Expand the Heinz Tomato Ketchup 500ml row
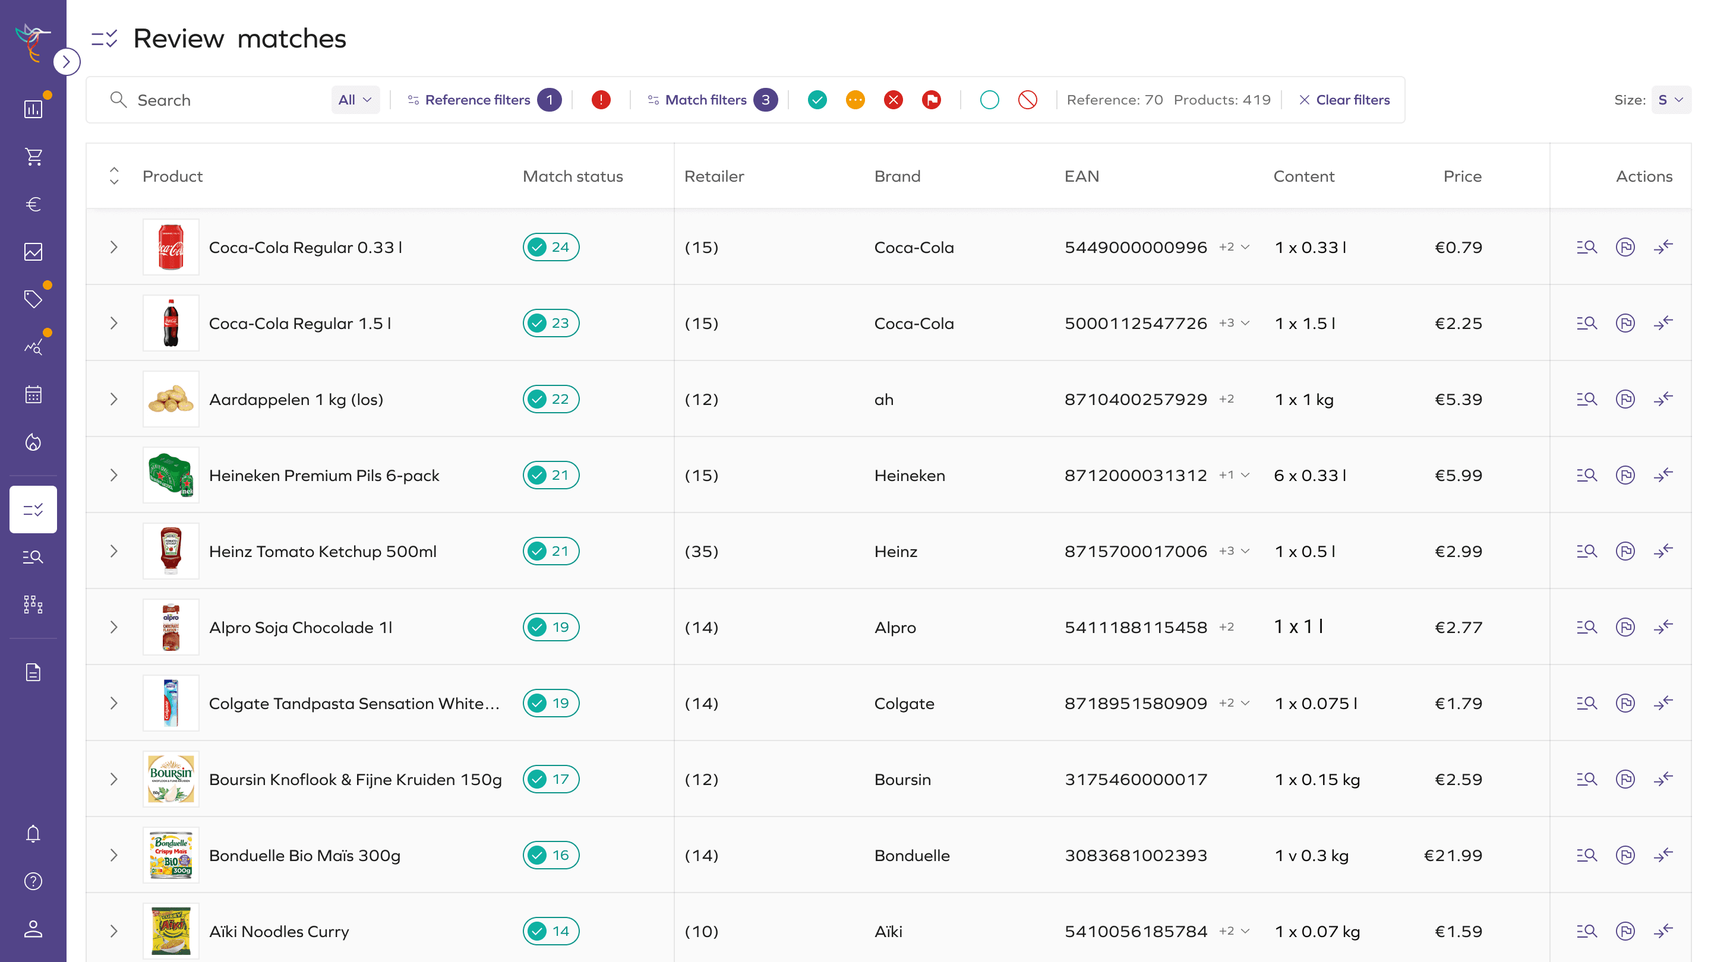 point(113,551)
